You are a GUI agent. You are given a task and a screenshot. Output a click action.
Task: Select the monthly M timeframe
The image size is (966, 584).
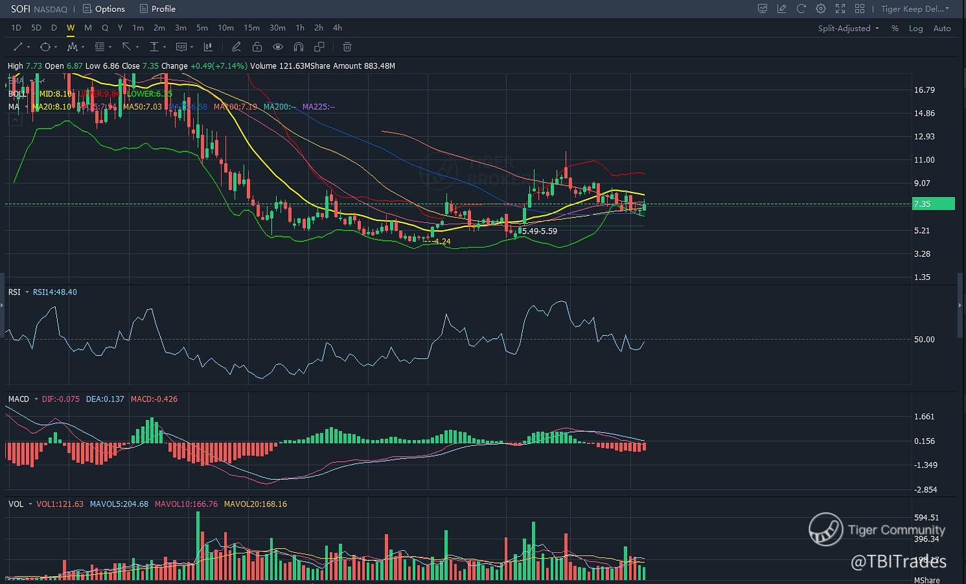pos(88,28)
